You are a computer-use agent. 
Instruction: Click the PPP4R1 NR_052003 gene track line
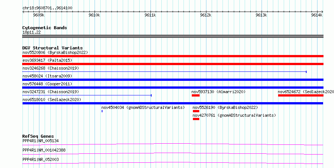(173, 163)
